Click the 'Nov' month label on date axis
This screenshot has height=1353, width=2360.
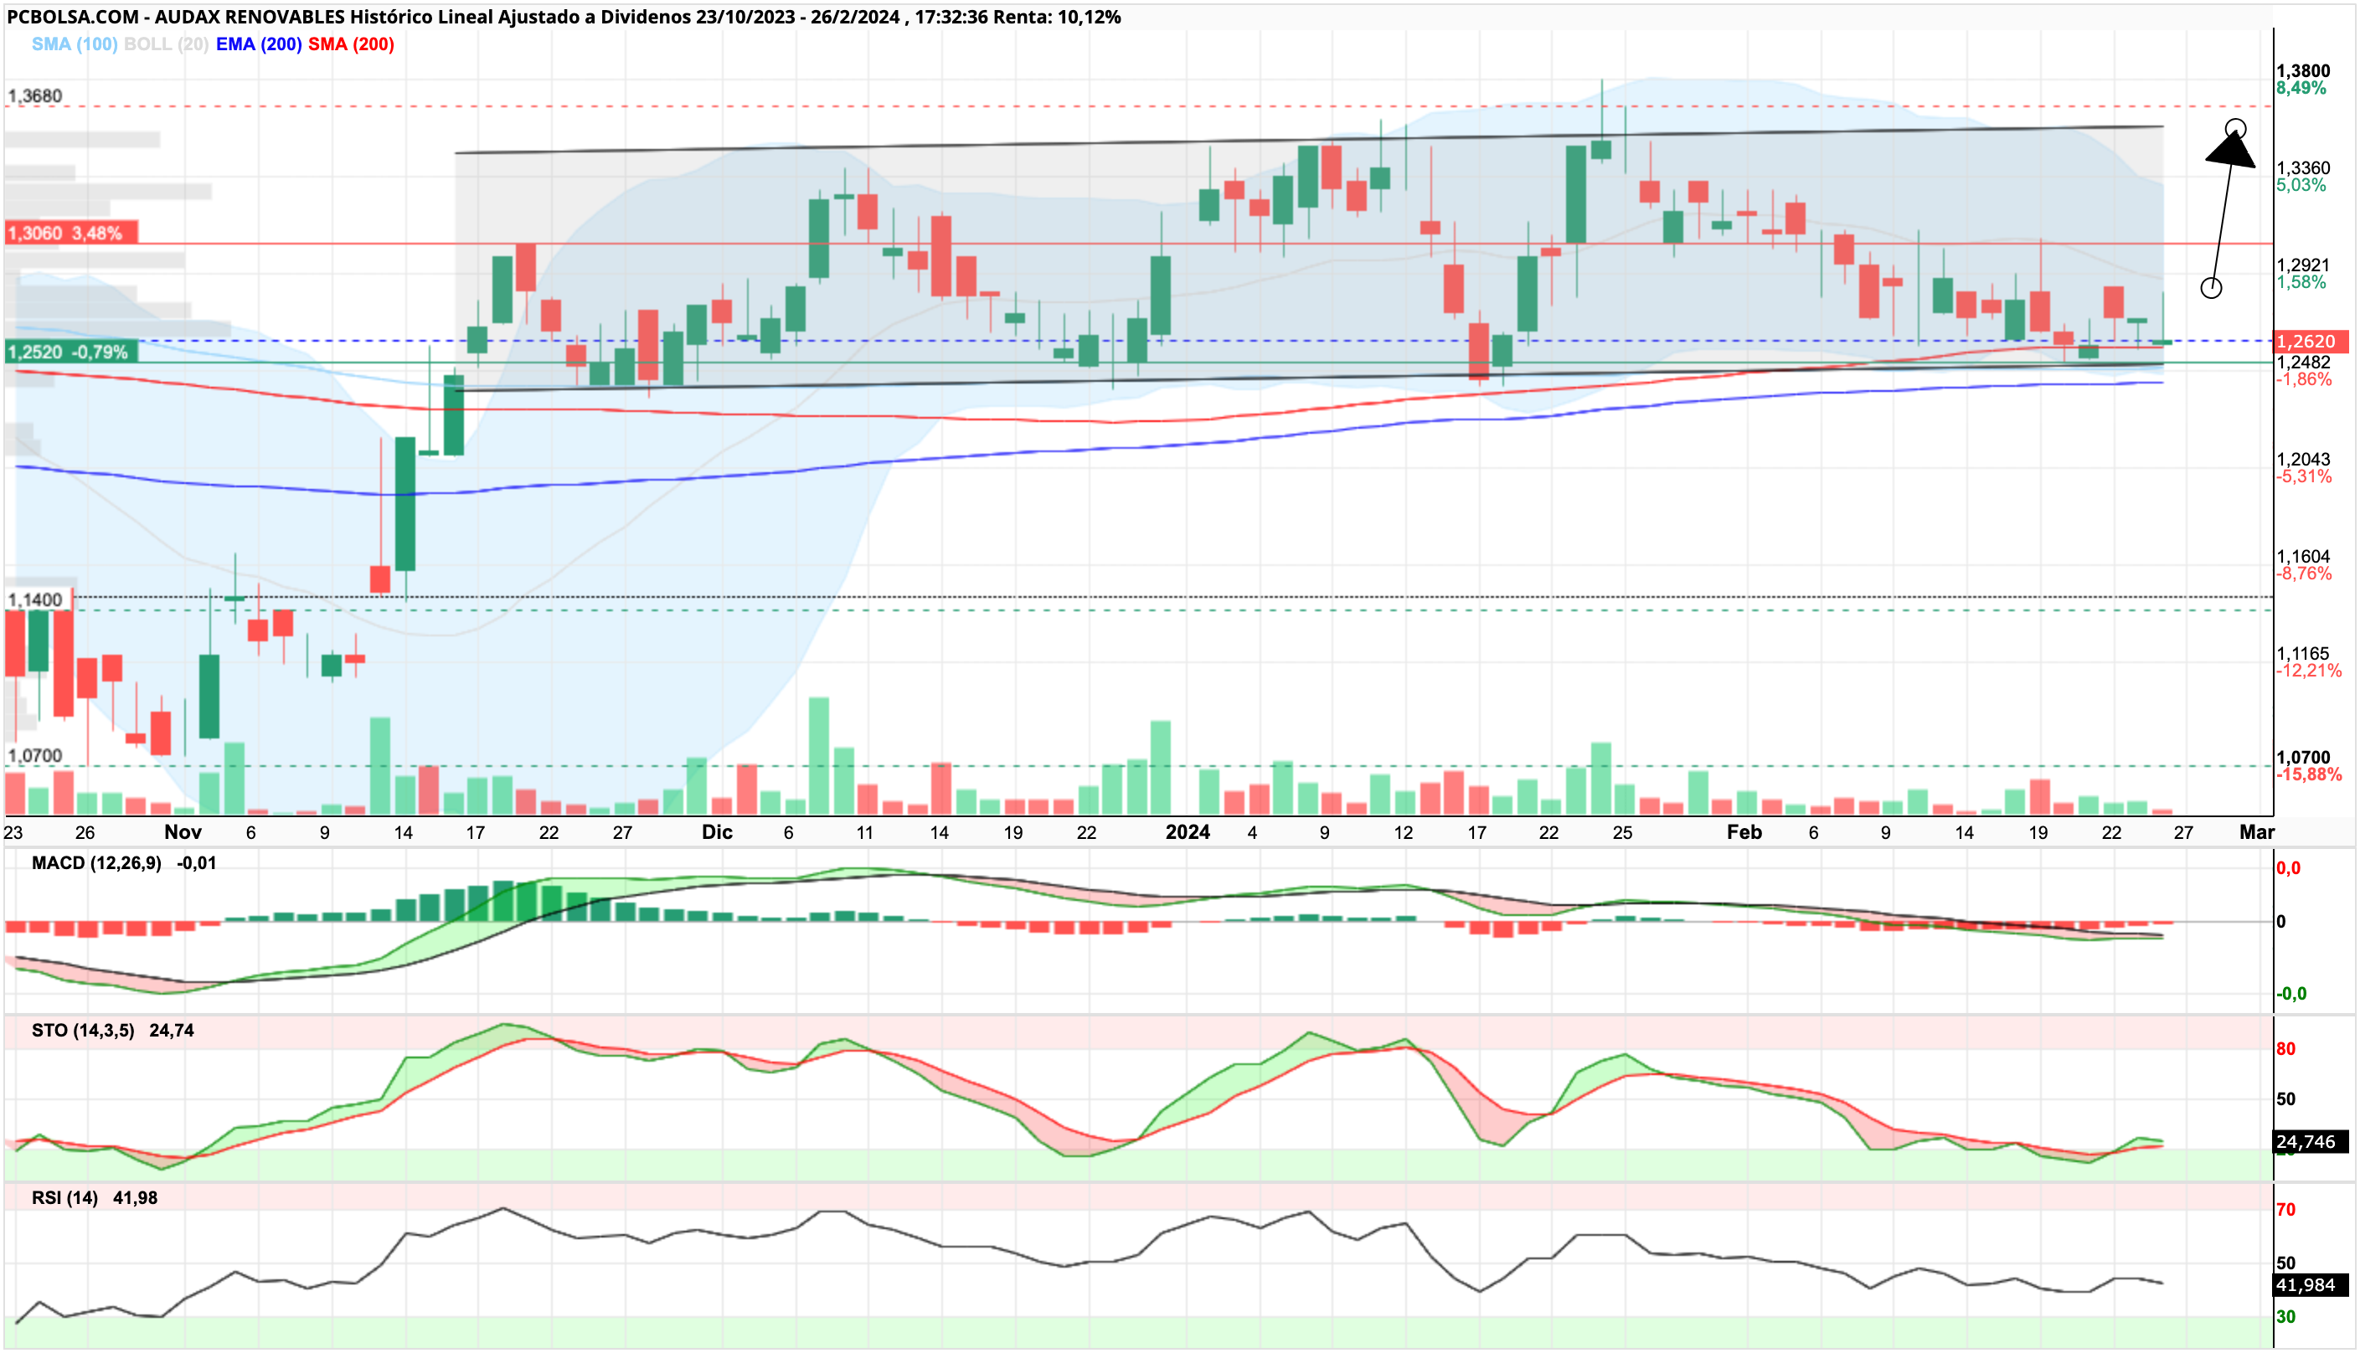pos(183,832)
